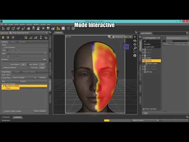
Task: Click the viewport frame selection icon
Action: pos(135,52)
